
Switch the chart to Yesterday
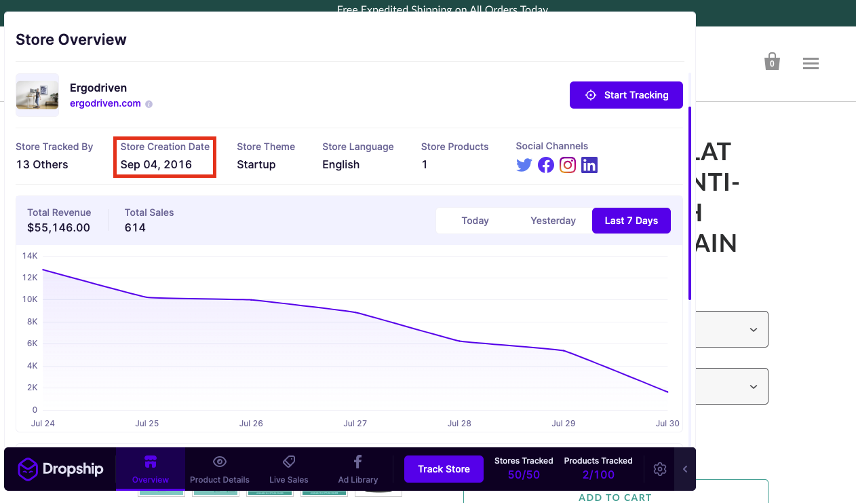point(553,221)
